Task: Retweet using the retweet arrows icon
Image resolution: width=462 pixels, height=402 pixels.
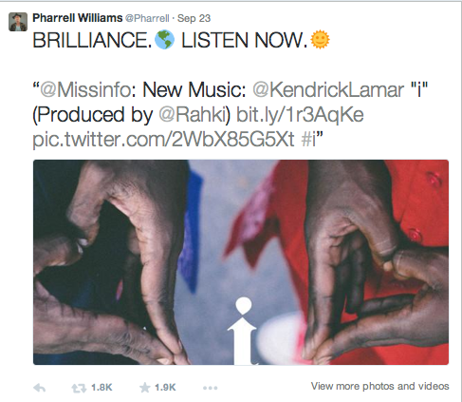Action: [79, 388]
